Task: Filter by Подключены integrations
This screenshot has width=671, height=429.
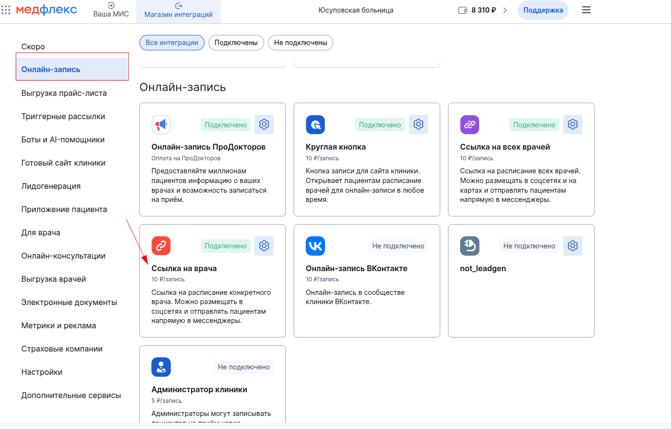Action: tap(236, 43)
